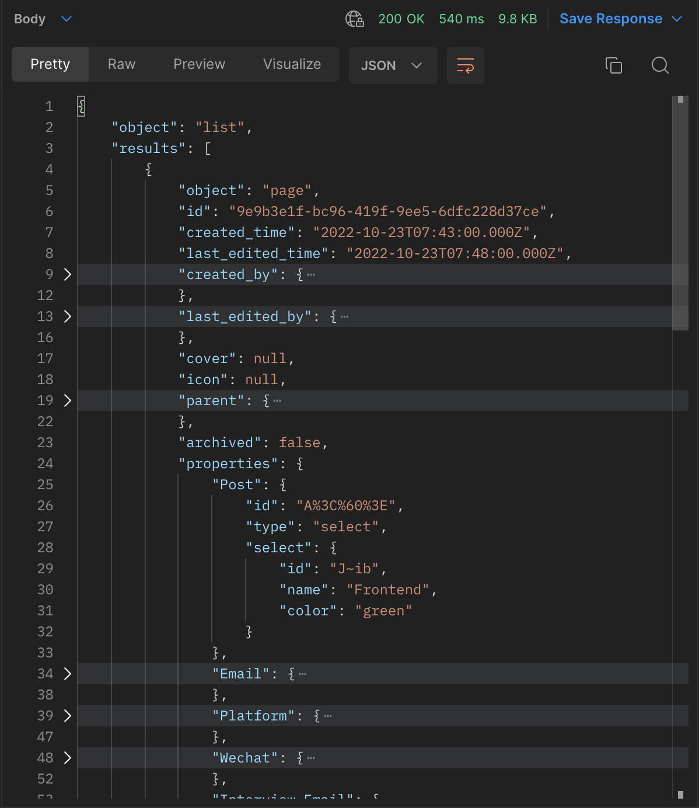Open search in response body
699x808 pixels.
tap(660, 65)
